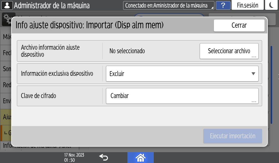Click the dropdown arrow beside Excluir
This screenshot has height=163, width=279.
point(253,74)
